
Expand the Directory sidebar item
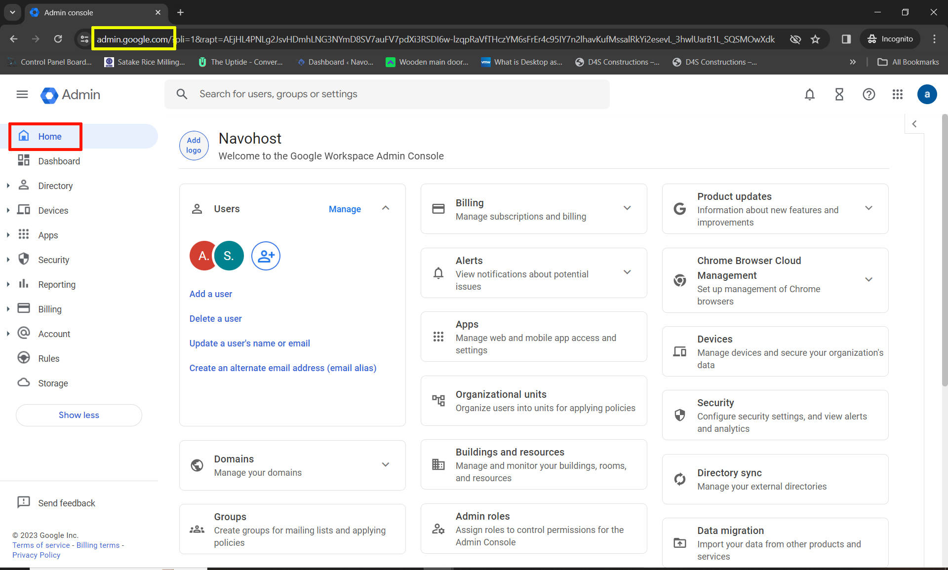[x=8, y=186]
